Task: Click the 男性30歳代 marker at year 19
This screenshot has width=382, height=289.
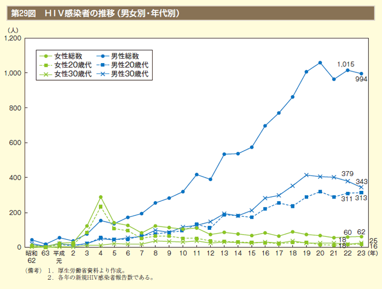Action: 306,175
